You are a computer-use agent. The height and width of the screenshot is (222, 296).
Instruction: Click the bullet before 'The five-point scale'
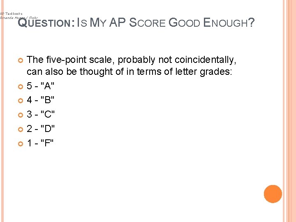coord(21,61)
